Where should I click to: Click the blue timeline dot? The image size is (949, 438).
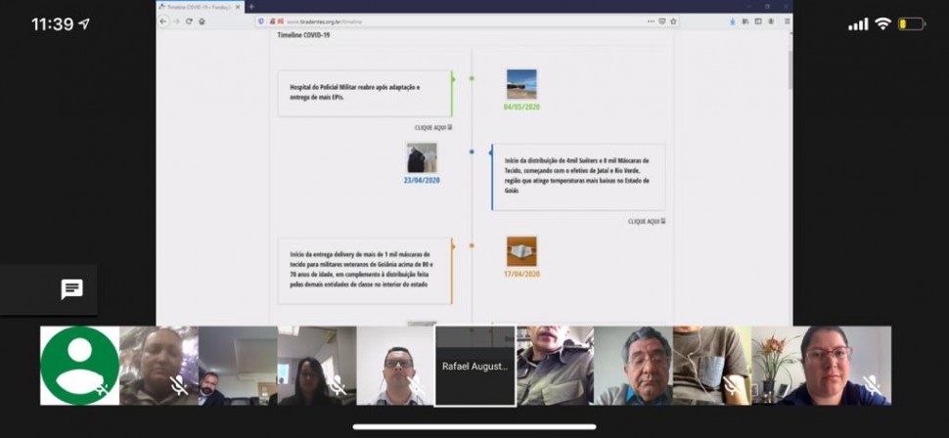(472, 152)
